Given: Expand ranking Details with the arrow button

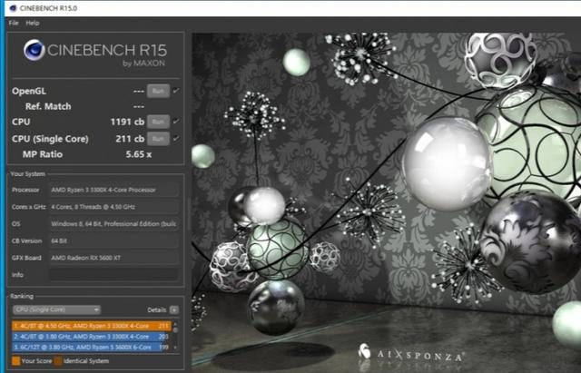Looking at the screenshot, I should 174,309.
